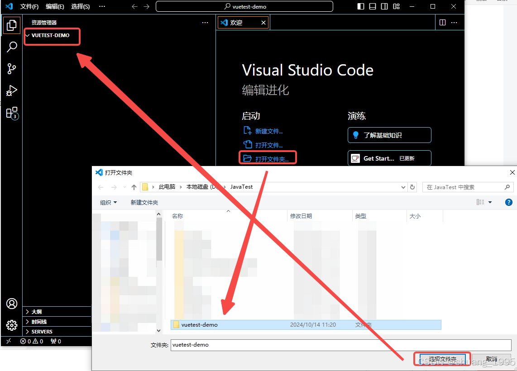
Task: Select the 欢迎 editor tab
Action: point(243,23)
